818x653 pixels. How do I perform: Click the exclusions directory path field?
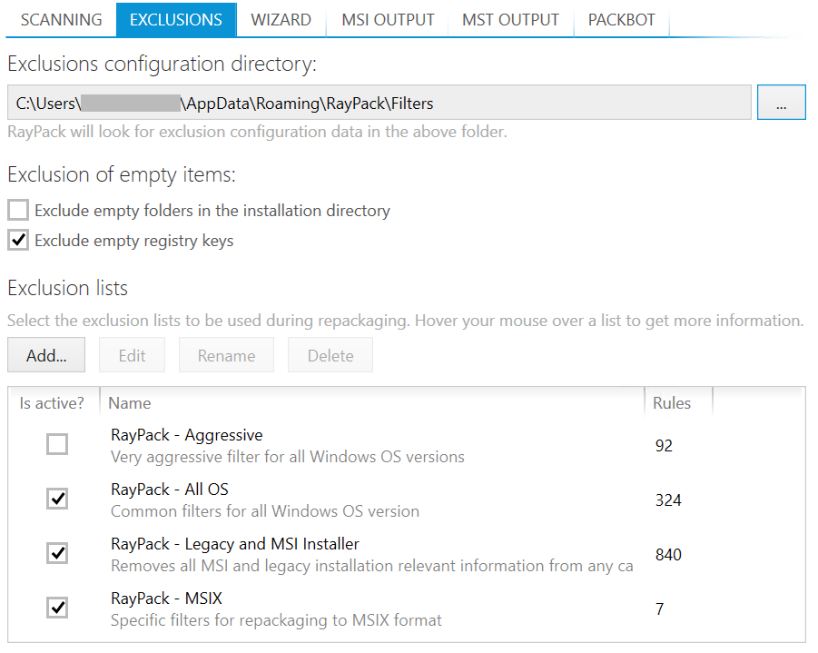(379, 104)
